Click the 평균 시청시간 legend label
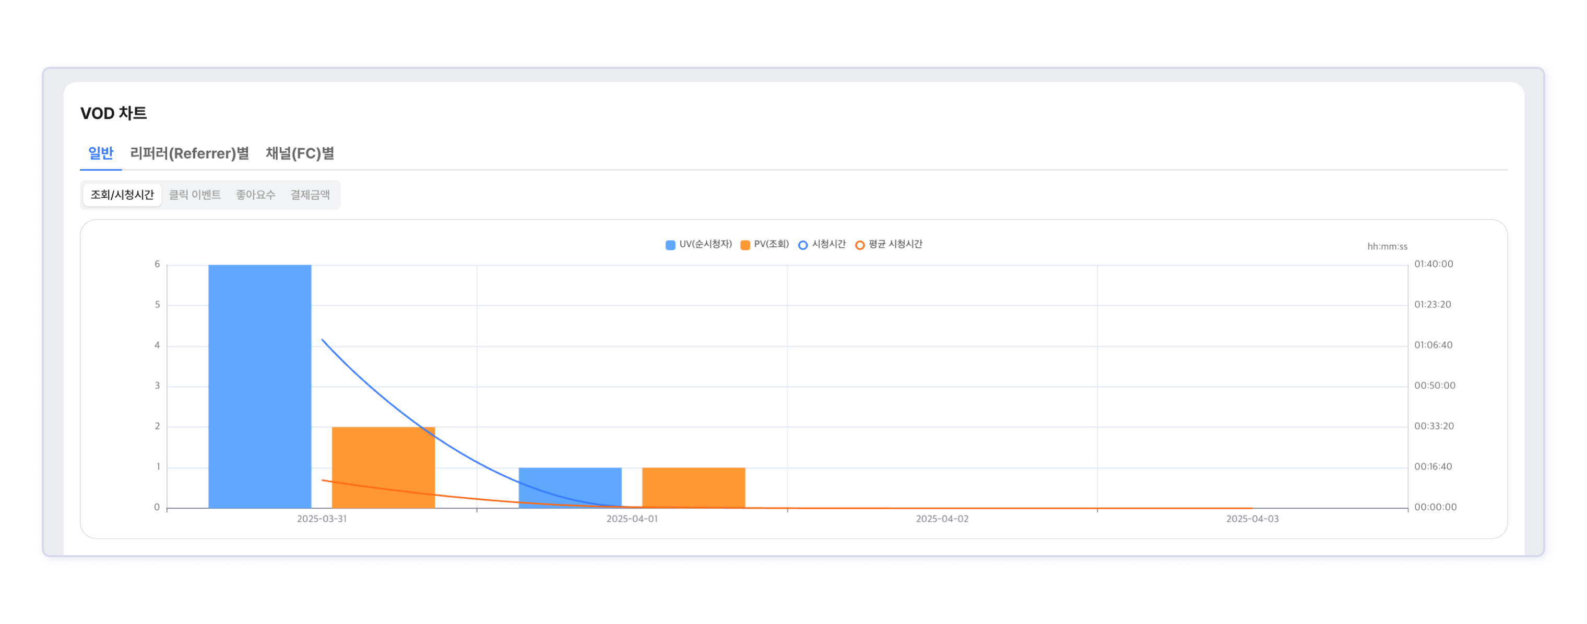Image resolution: width=1587 pixels, height=624 pixels. (x=895, y=244)
